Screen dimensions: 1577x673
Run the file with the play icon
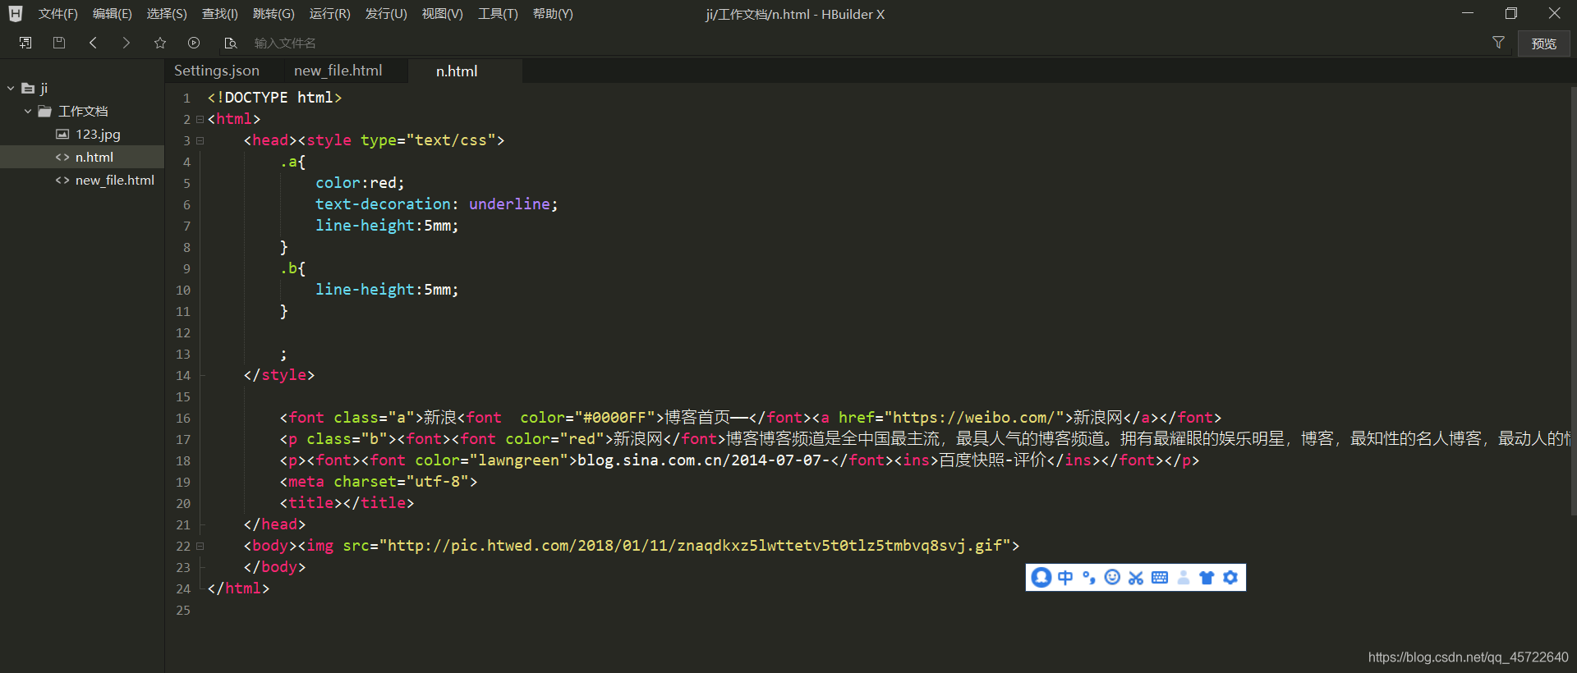[194, 43]
